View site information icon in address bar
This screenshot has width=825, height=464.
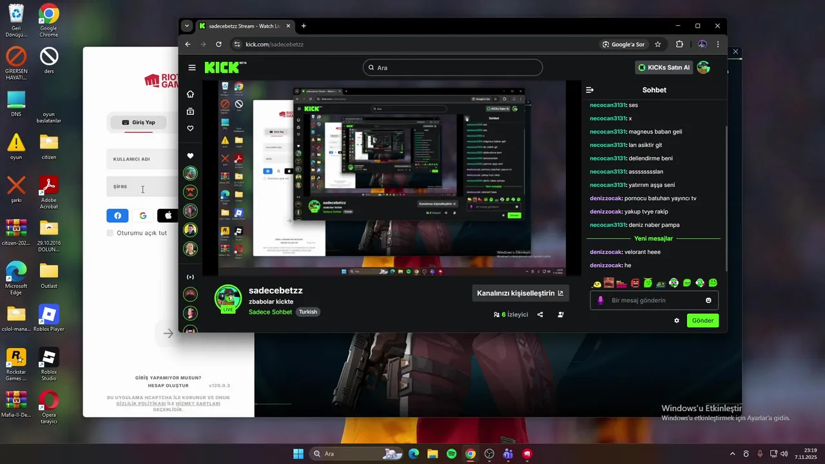coord(237,44)
